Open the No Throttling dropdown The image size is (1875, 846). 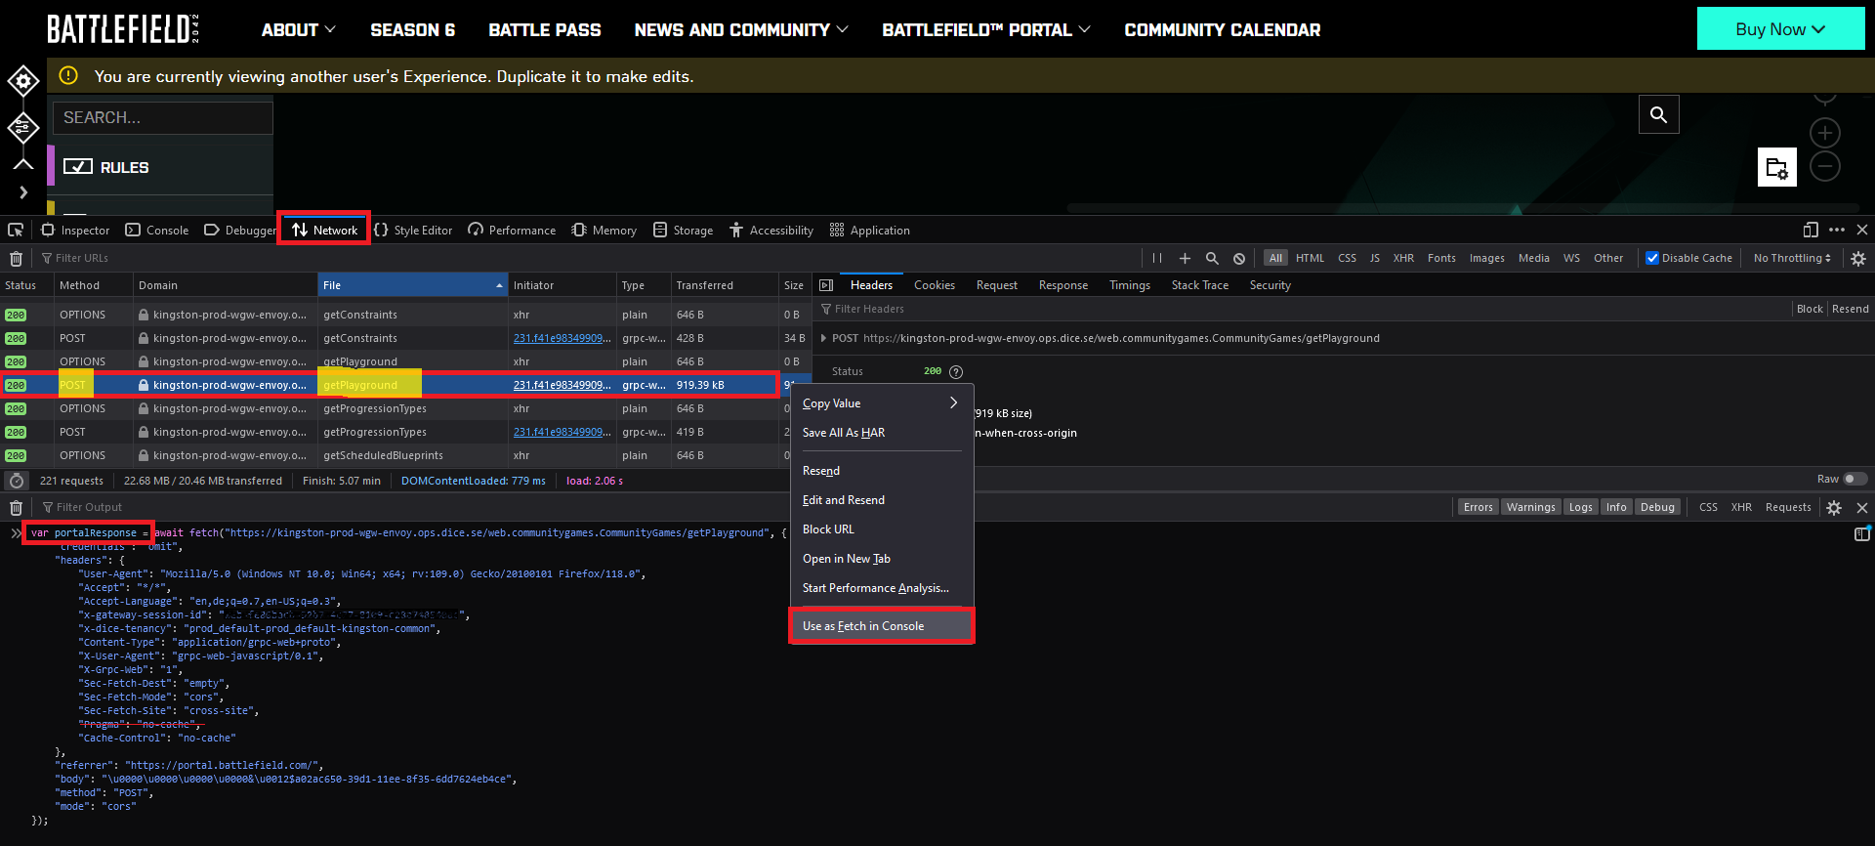[1792, 259]
